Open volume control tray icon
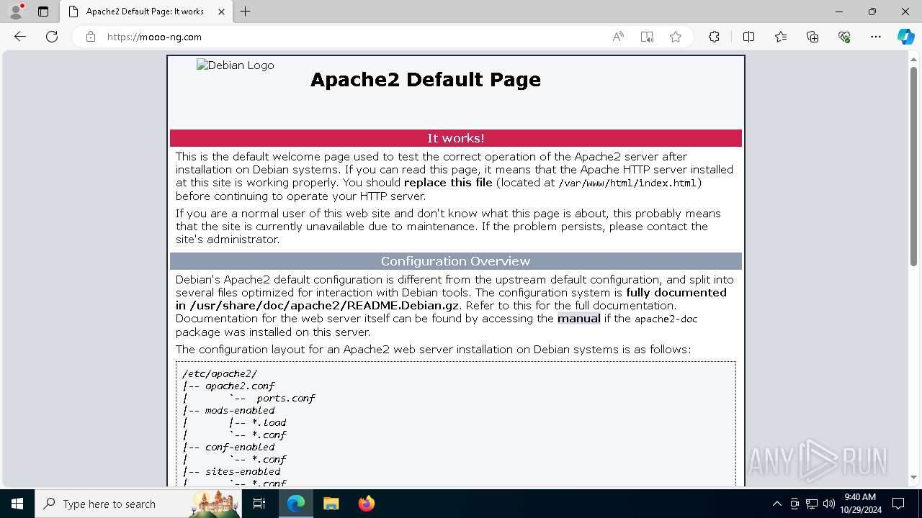922x518 pixels. (x=828, y=504)
